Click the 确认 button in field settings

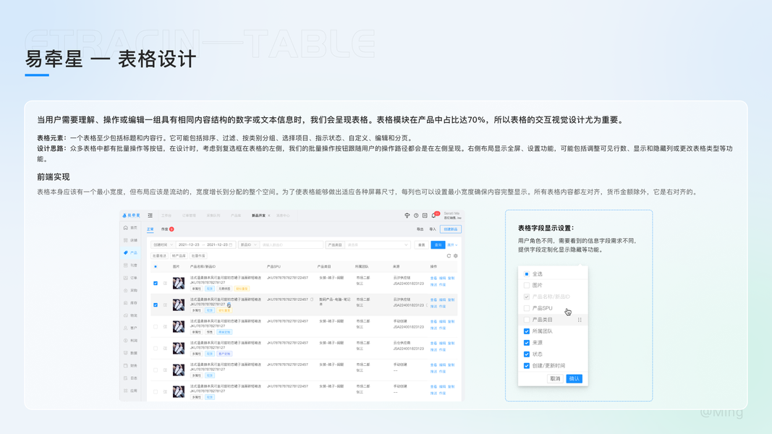574,379
